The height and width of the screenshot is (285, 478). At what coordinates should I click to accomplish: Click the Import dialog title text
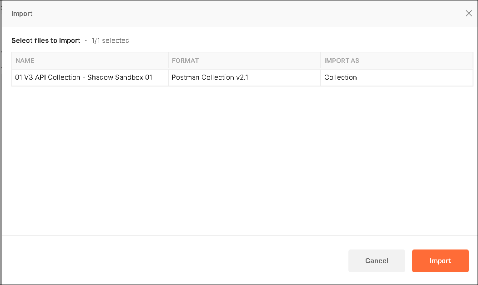coord(22,14)
